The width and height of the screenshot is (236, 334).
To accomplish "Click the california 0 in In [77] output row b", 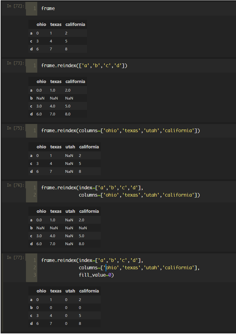I will pos(80,307).
